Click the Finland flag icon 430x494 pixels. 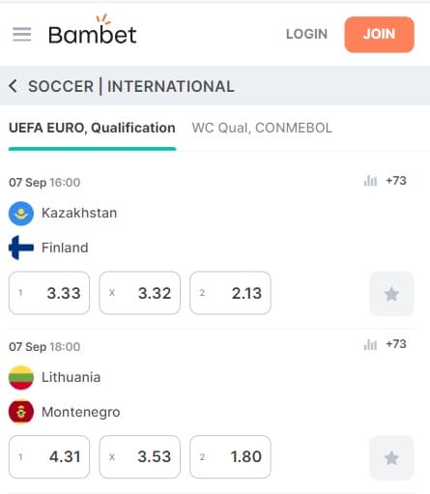coord(21,247)
